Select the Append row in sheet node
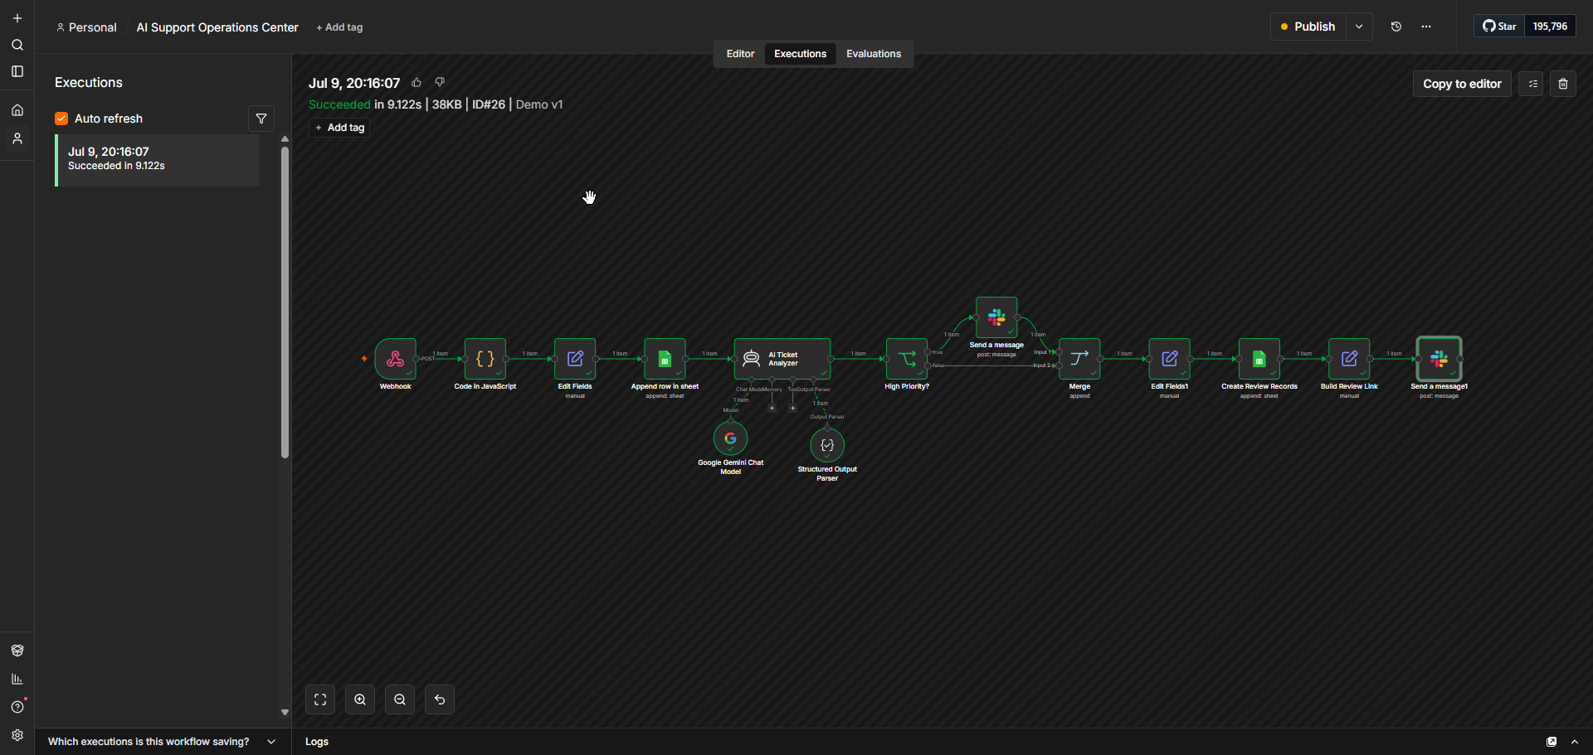This screenshot has width=1593, height=755. pyautogui.click(x=665, y=359)
